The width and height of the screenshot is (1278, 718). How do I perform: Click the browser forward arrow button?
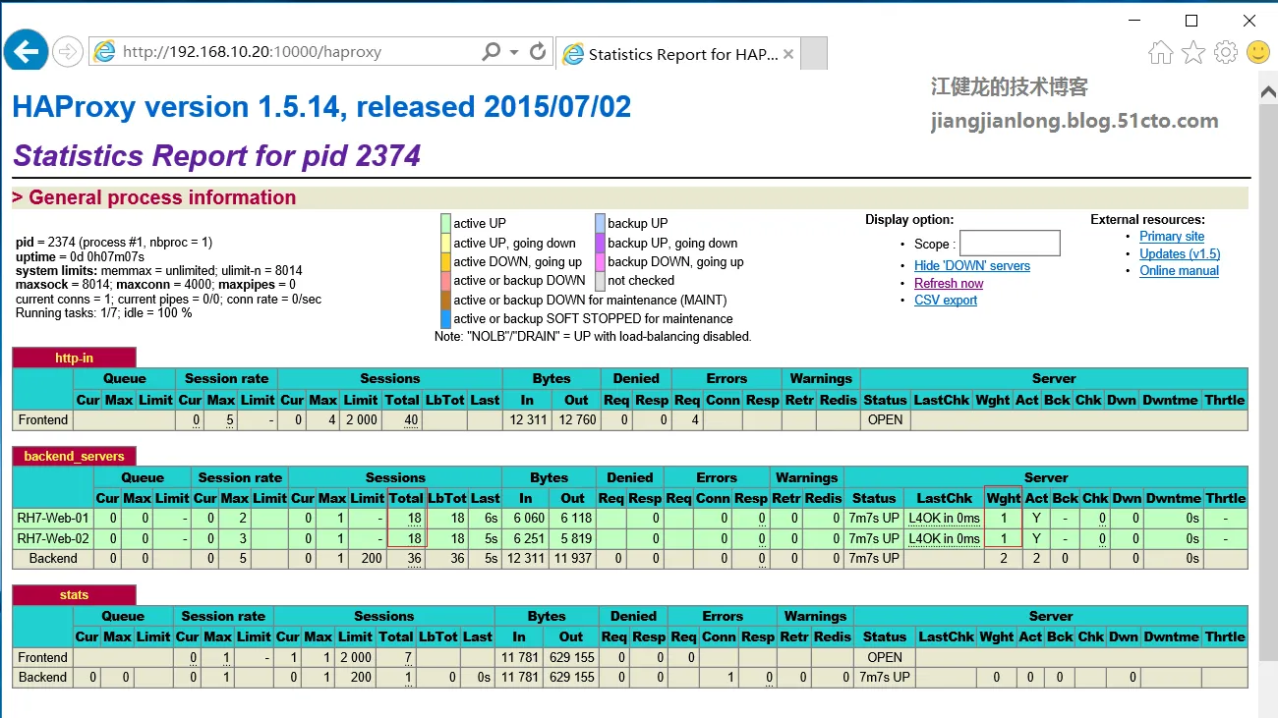[x=67, y=52]
